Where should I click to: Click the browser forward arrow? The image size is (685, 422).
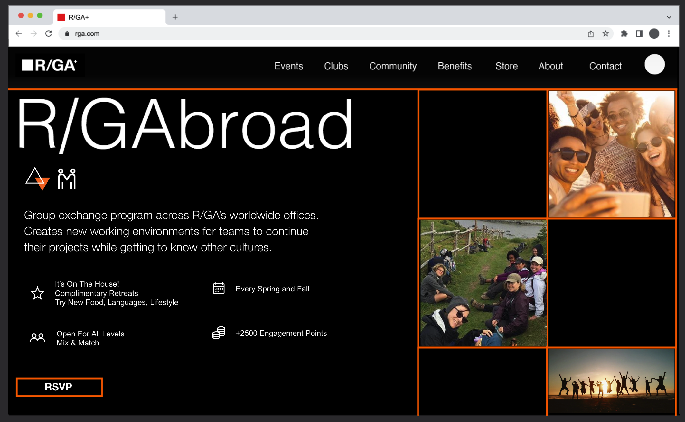[x=33, y=33]
